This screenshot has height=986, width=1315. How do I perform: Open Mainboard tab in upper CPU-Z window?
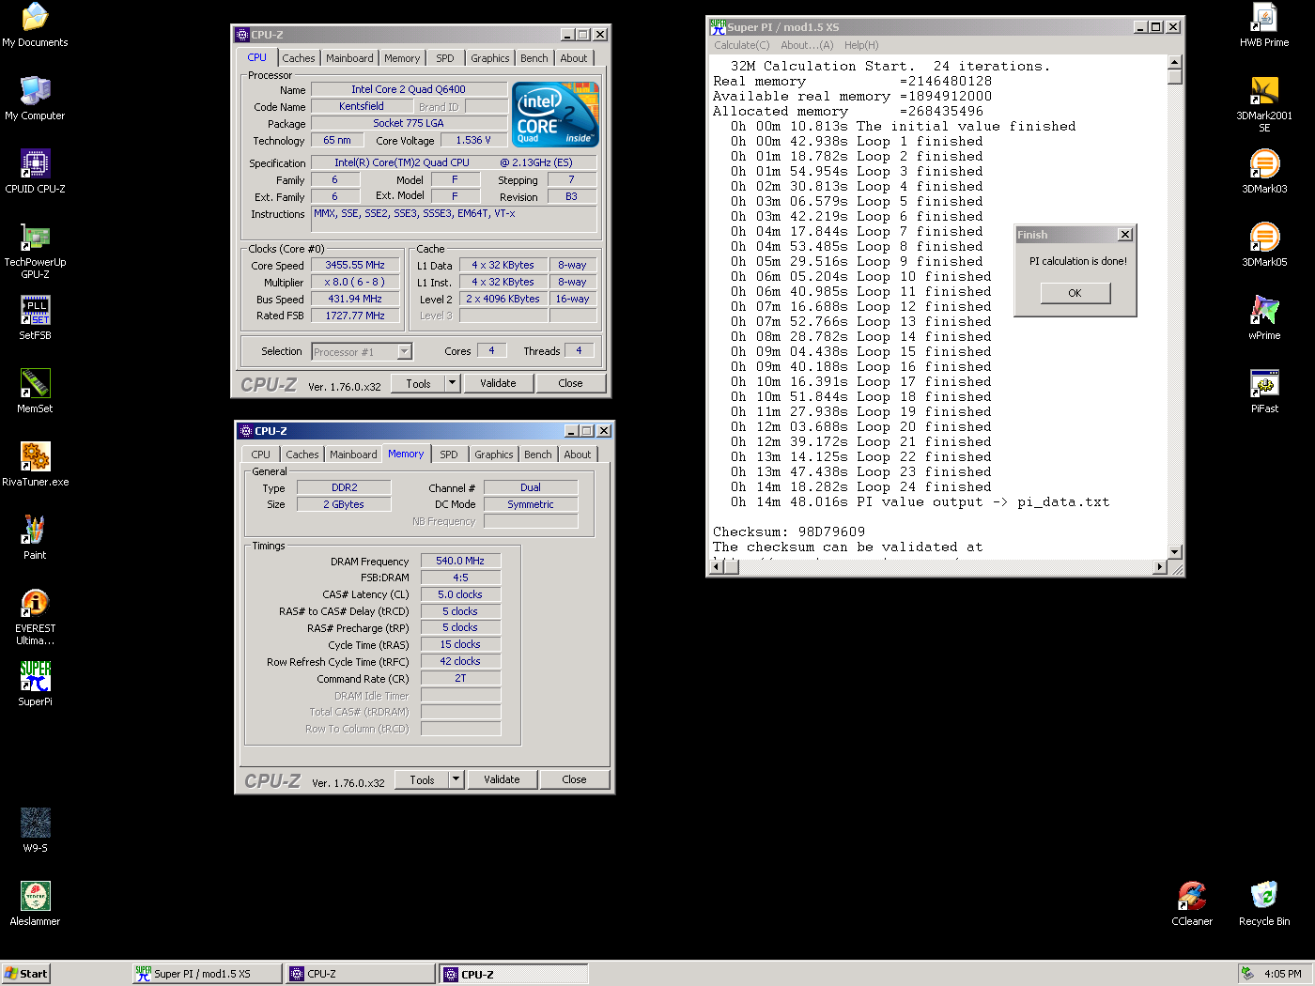(349, 58)
